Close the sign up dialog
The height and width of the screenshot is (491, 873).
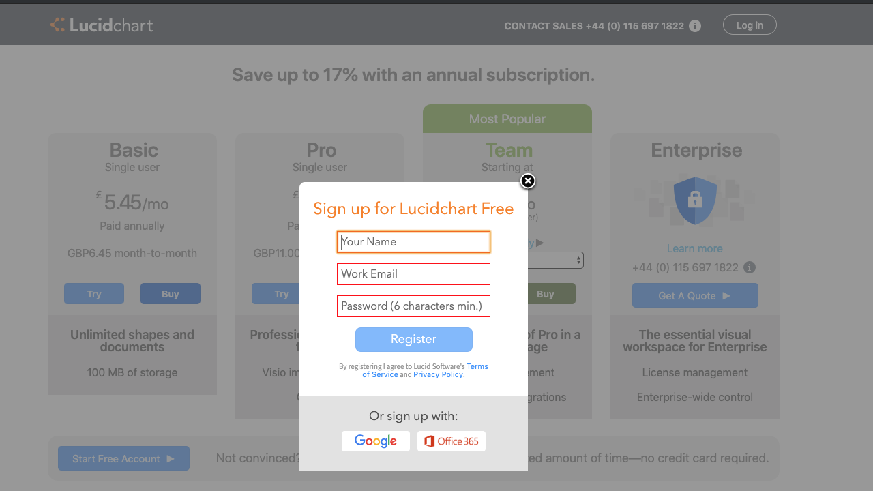click(528, 181)
